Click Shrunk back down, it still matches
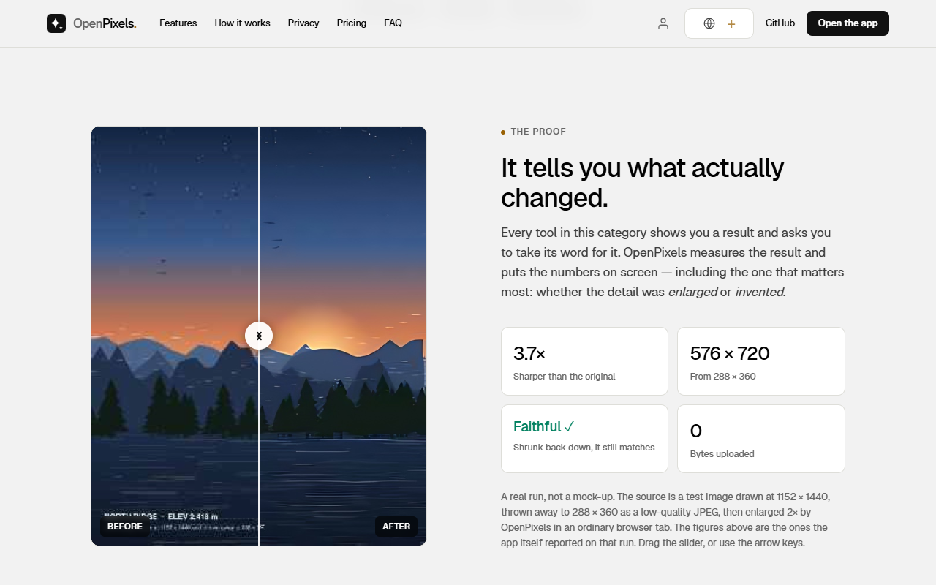This screenshot has height=585, width=936. pos(584,448)
